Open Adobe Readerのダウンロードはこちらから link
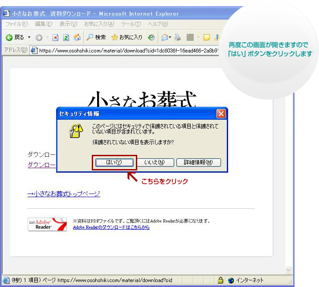The image size is (319, 287). pos(111,227)
